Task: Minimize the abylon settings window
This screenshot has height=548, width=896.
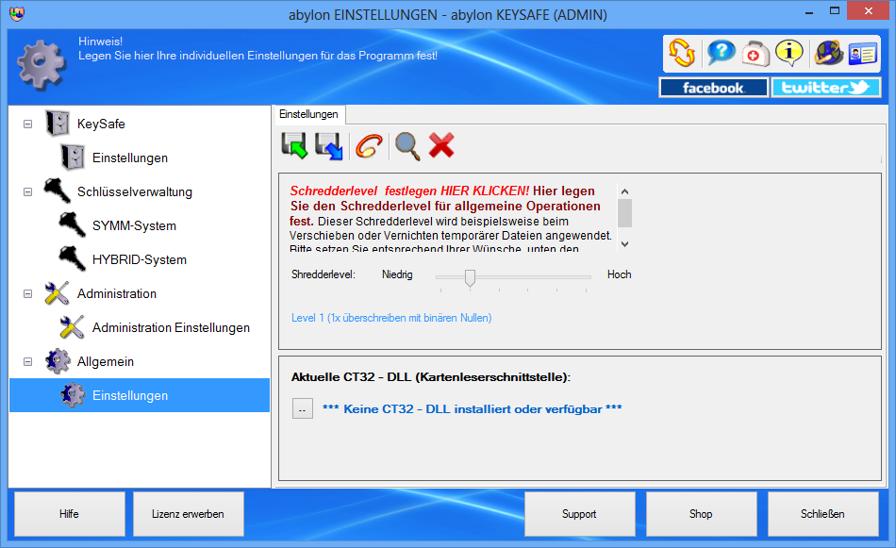Action: click(x=809, y=11)
